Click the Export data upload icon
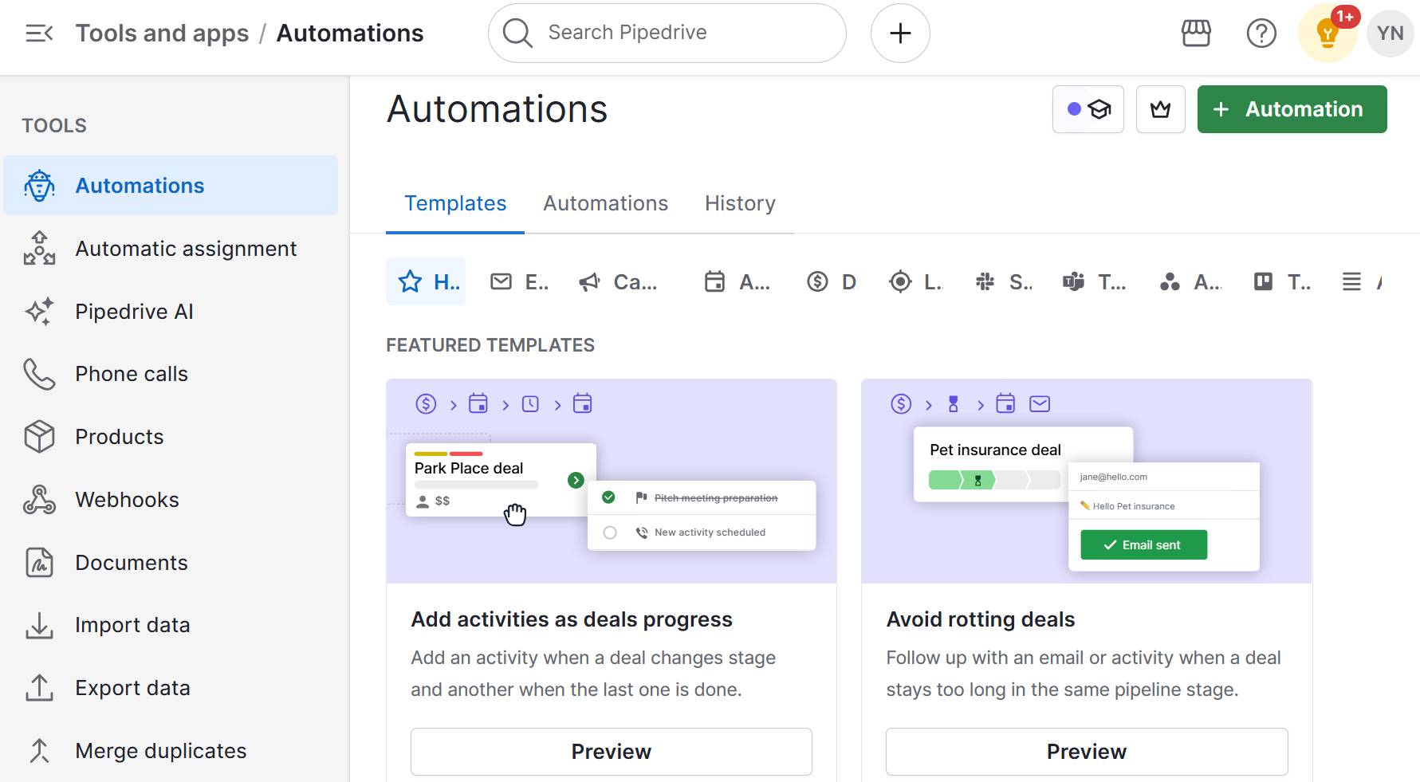 (x=39, y=688)
